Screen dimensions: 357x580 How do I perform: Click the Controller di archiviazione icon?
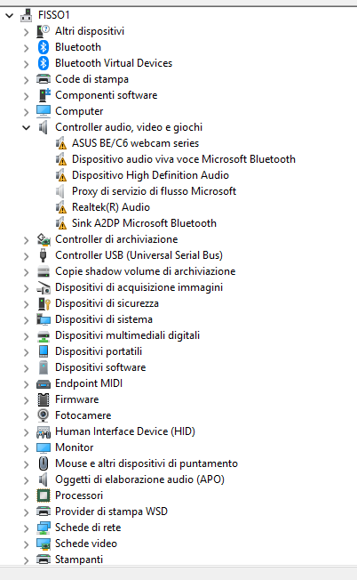44,239
